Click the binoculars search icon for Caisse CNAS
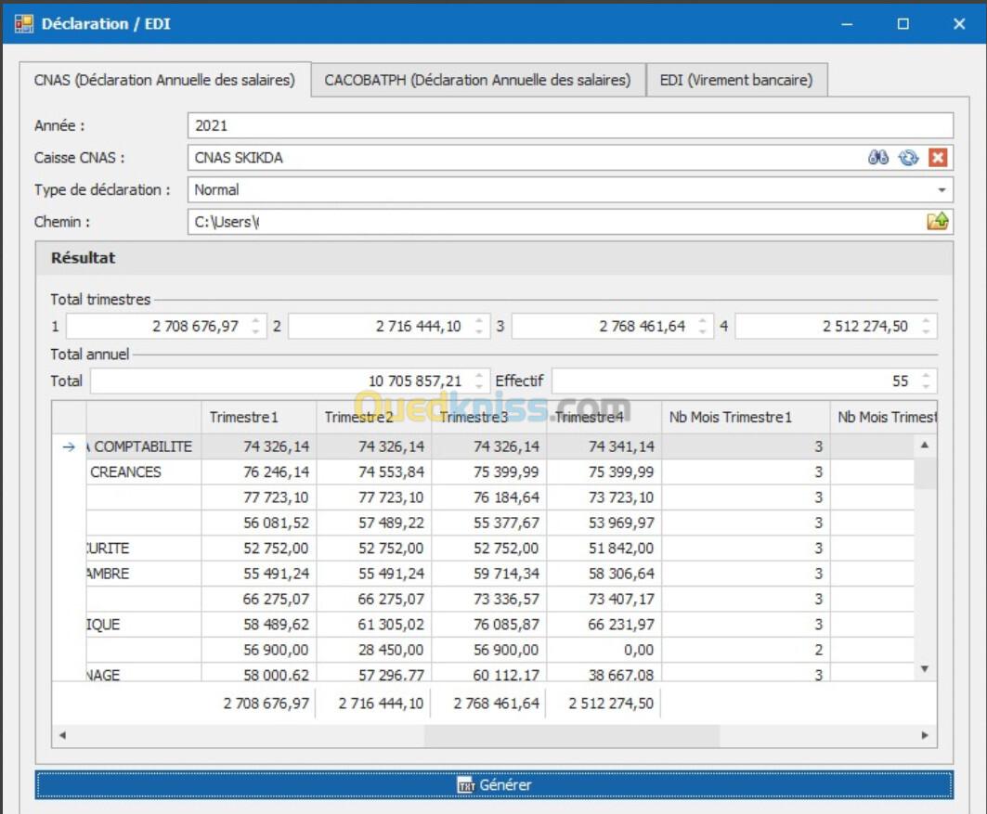This screenshot has height=814, width=987. (x=878, y=158)
